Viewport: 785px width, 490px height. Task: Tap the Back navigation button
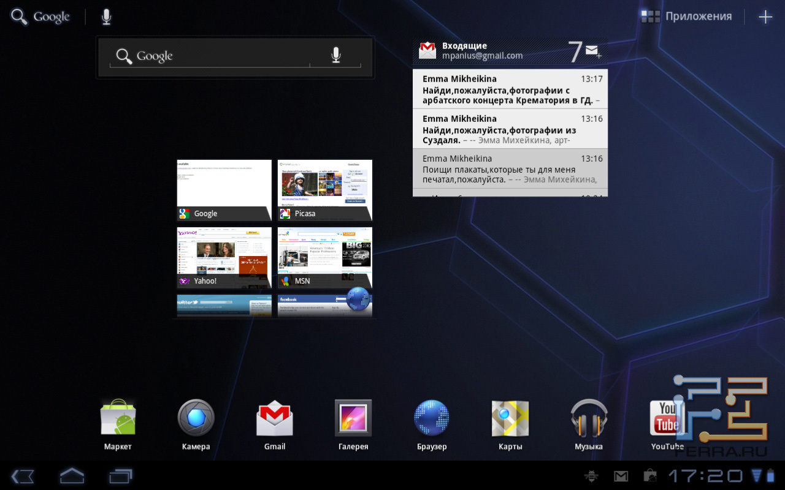point(23,476)
